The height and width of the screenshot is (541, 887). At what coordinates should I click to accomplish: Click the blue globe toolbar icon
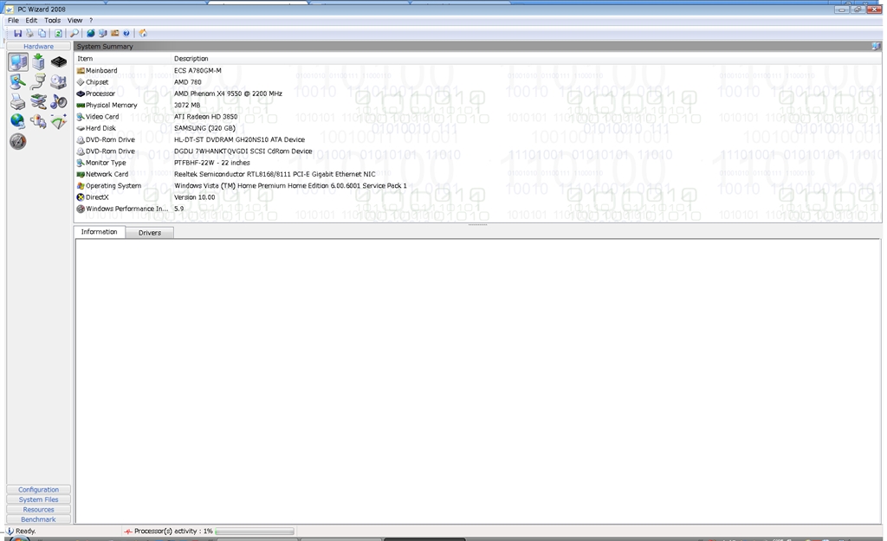(90, 34)
